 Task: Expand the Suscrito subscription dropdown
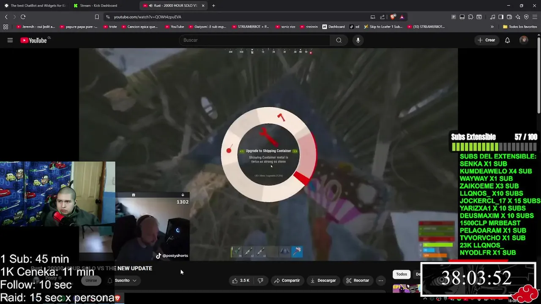point(122,280)
